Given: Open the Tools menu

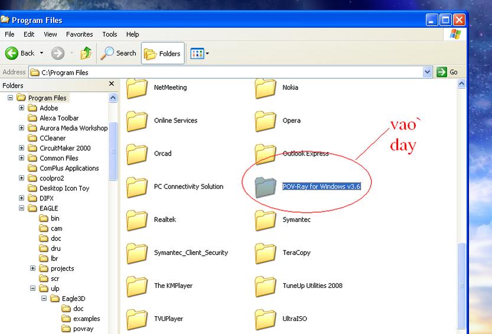Looking at the screenshot, I should click(x=109, y=34).
